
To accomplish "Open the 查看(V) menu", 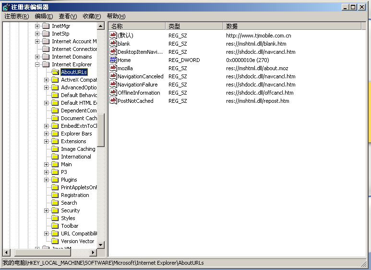I will point(68,16).
